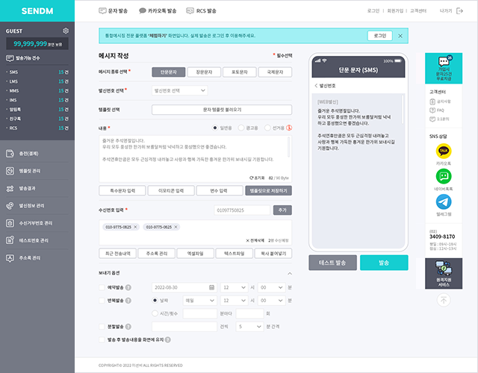478x373 pixels.
Task: Select the 단문문자 message type tab
Action: tap(169, 72)
